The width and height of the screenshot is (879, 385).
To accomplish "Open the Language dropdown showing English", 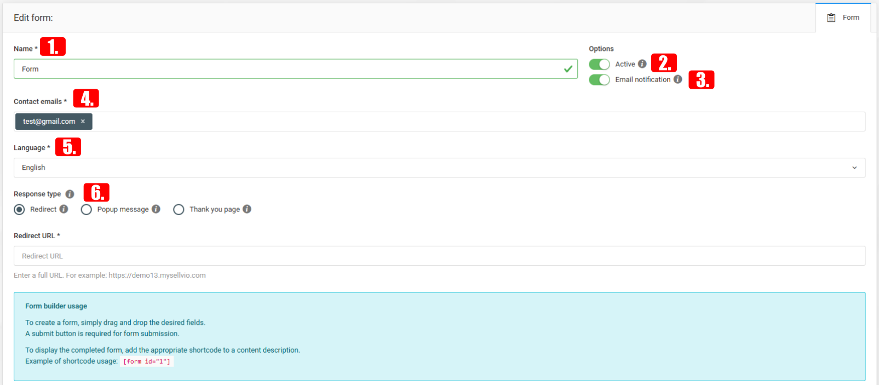I will pyautogui.click(x=439, y=168).
